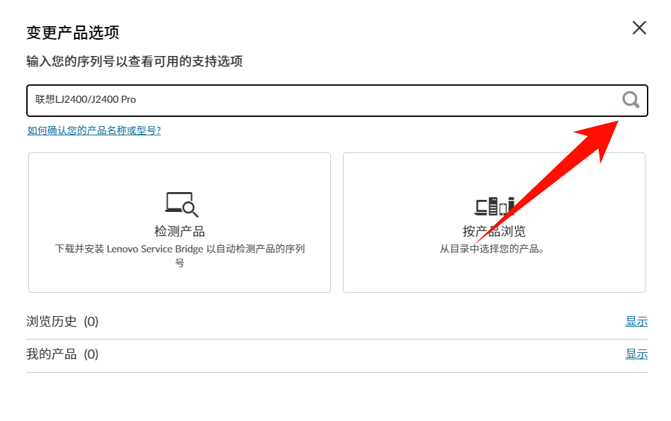Click the devices icon above 按产品浏览
The image size is (671, 421).
pyautogui.click(x=494, y=206)
